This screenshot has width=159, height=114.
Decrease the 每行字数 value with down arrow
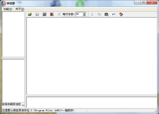(84, 15)
